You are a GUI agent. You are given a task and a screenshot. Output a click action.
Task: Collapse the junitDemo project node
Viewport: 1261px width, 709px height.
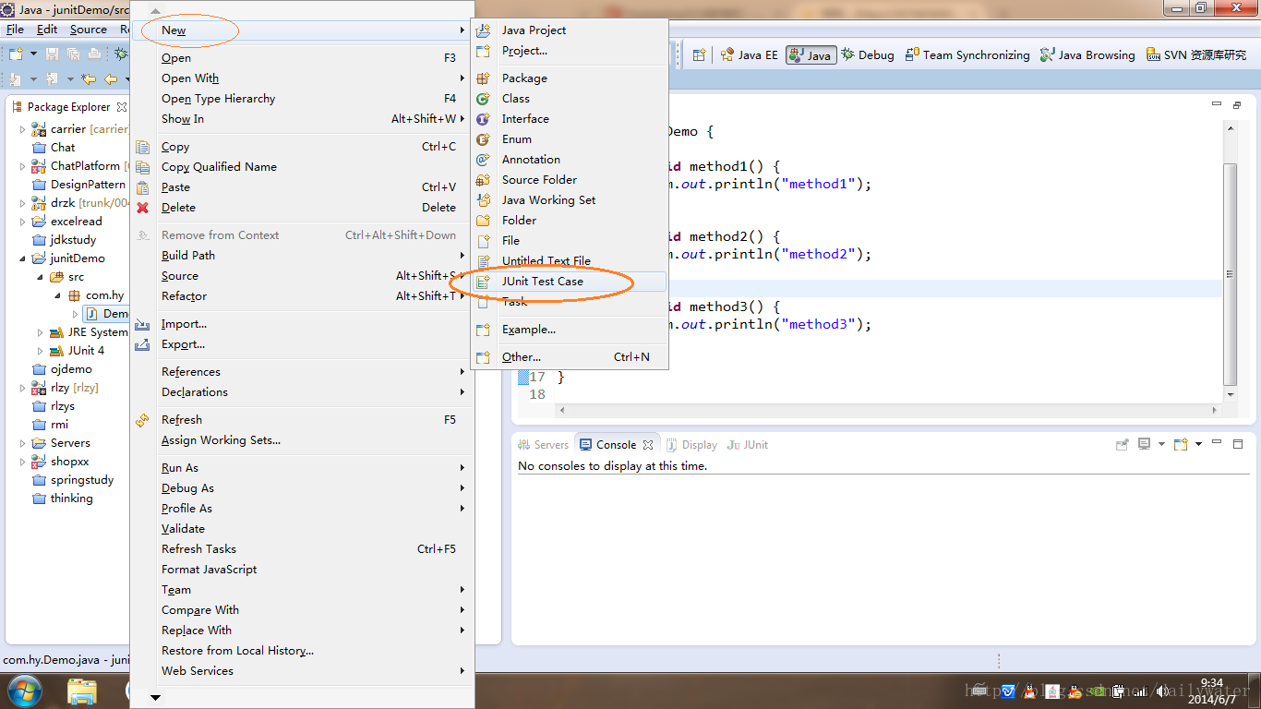coord(23,258)
